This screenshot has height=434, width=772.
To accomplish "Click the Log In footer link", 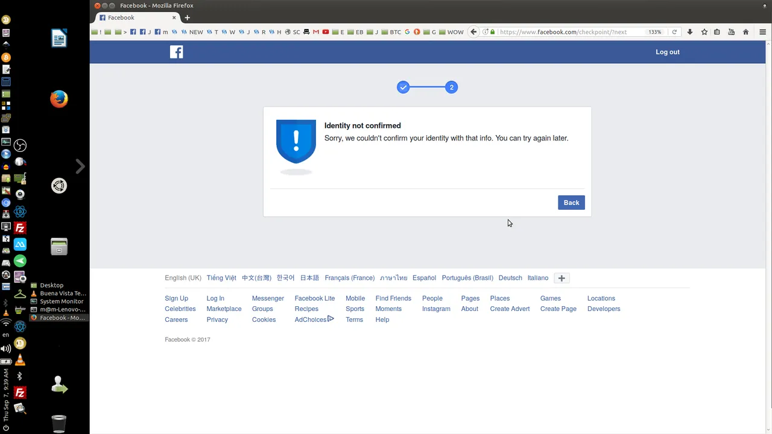I will pos(215,298).
